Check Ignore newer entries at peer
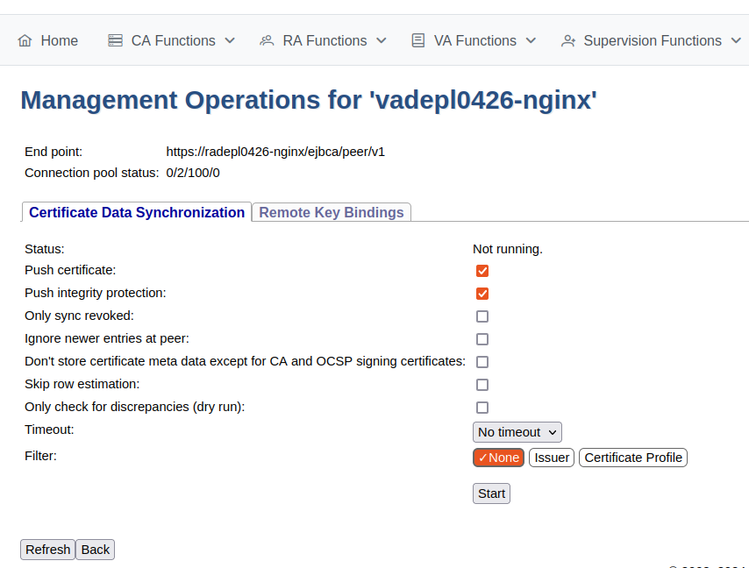Screen dimensions: 749x568 coord(482,339)
